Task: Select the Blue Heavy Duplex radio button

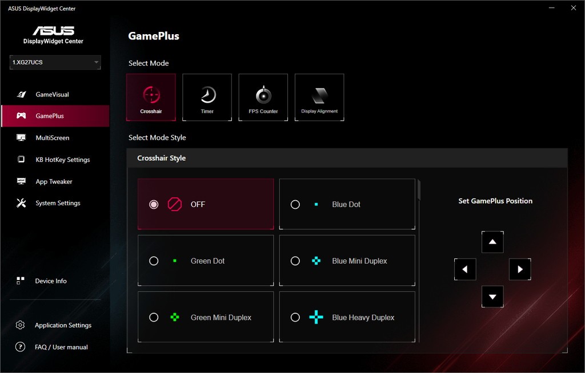Action: (295, 318)
